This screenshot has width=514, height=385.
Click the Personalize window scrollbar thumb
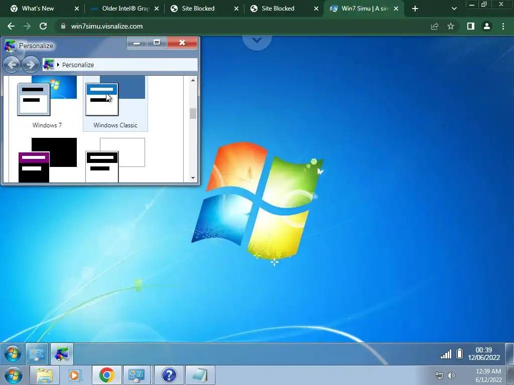pyautogui.click(x=193, y=113)
